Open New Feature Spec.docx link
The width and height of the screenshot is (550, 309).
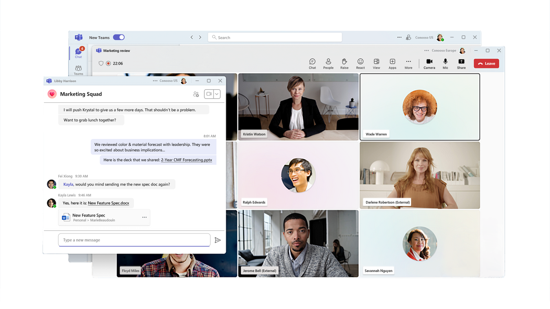click(108, 203)
